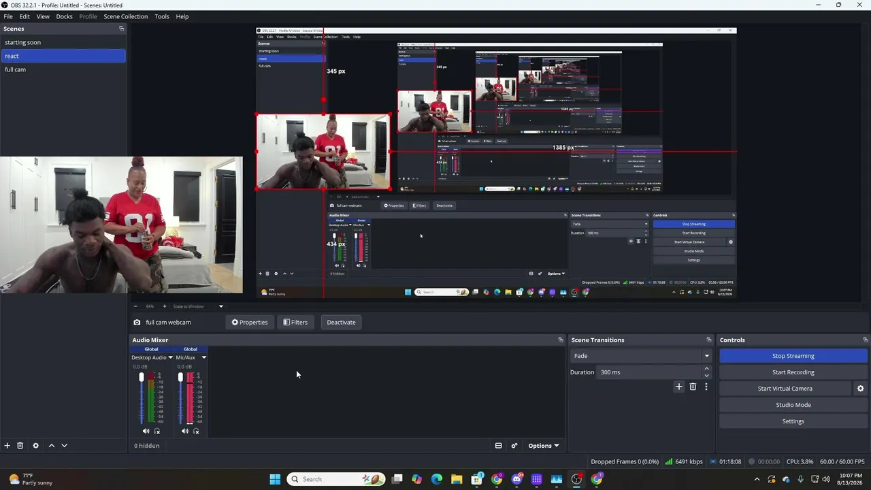Open Mic/Aux source dropdown arrow

click(203, 357)
